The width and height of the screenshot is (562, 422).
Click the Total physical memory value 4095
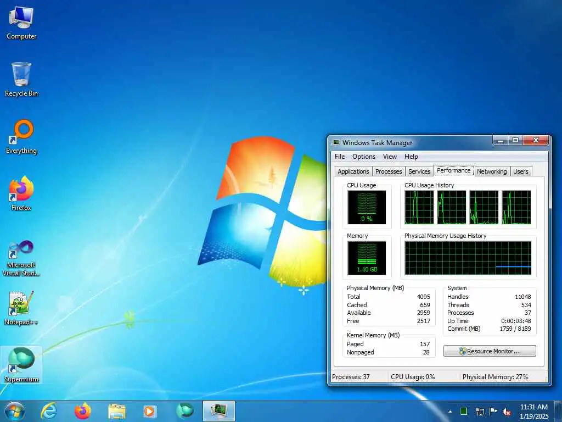[x=423, y=297]
